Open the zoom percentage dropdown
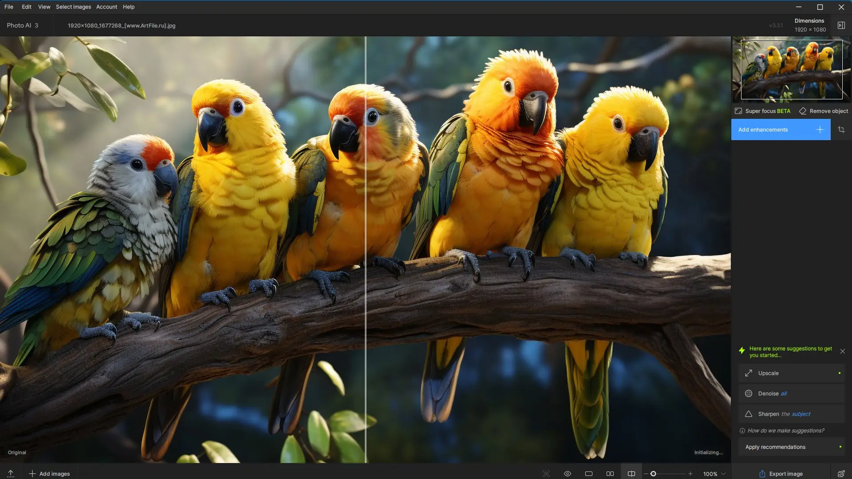Image resolution: width=852 pixels, height=479 pixels. [x=714, y=474]
